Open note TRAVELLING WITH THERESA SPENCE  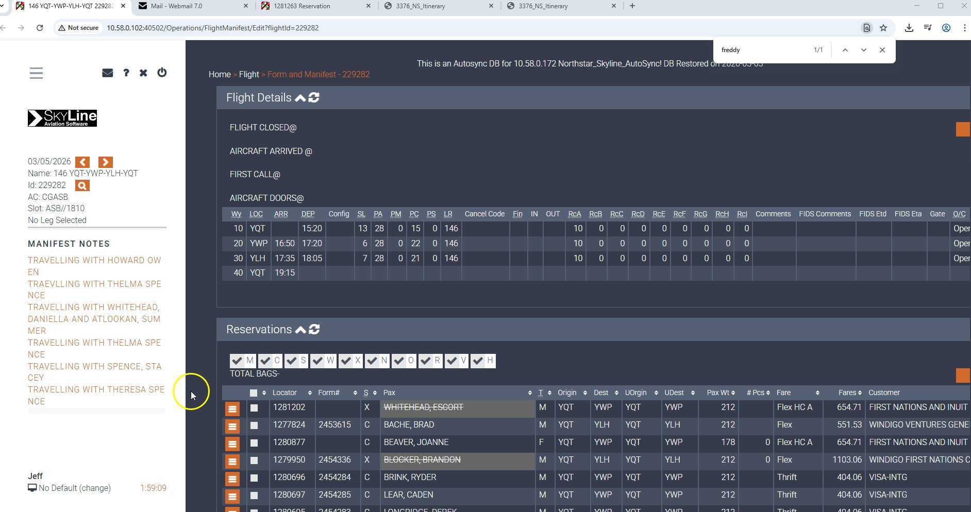coord(96,395)
